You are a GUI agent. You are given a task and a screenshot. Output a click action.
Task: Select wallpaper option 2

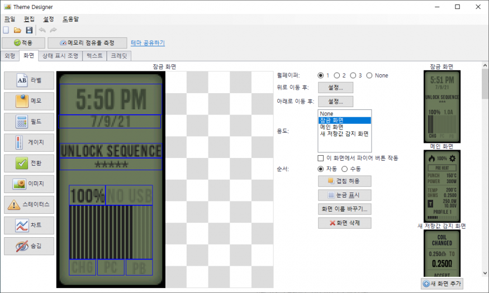coord(337,75)
